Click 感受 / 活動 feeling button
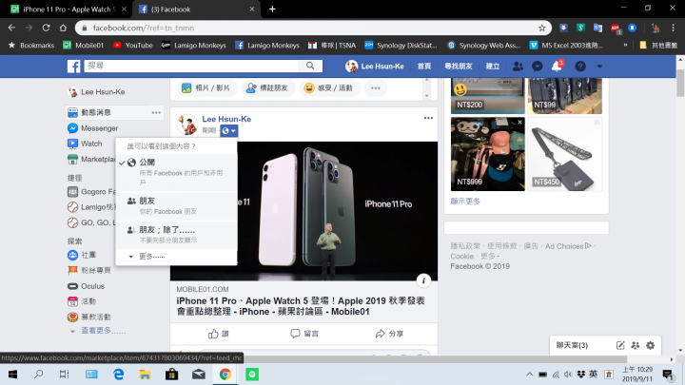Viewport: 685px width, 385px height. (x=329, y=87)
